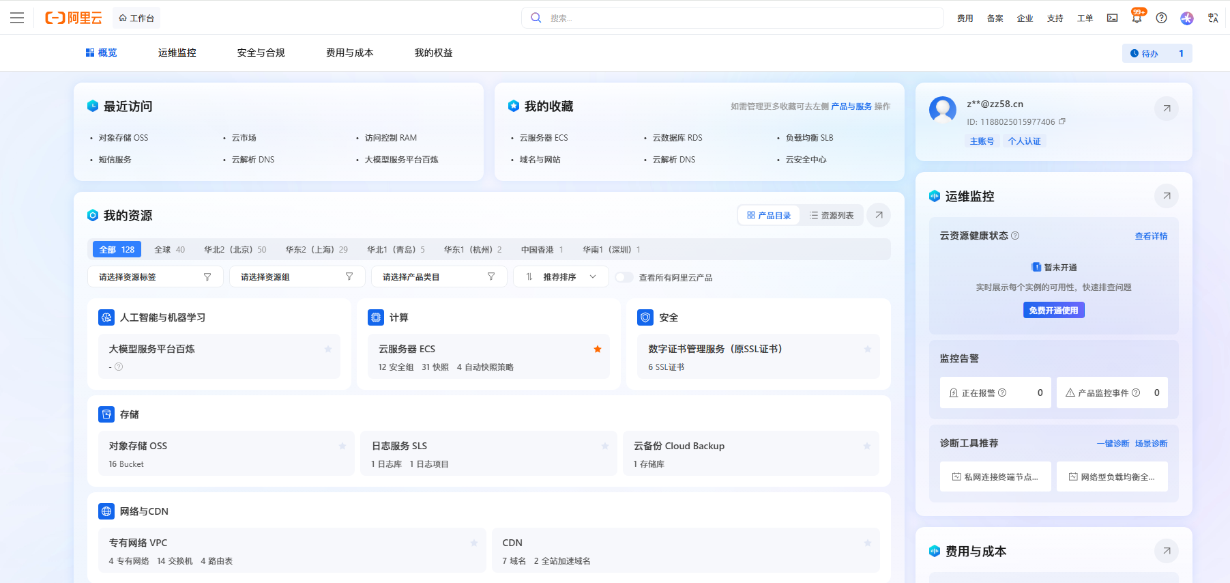
Task: Click the search magnifier icon
Action: 536,18
